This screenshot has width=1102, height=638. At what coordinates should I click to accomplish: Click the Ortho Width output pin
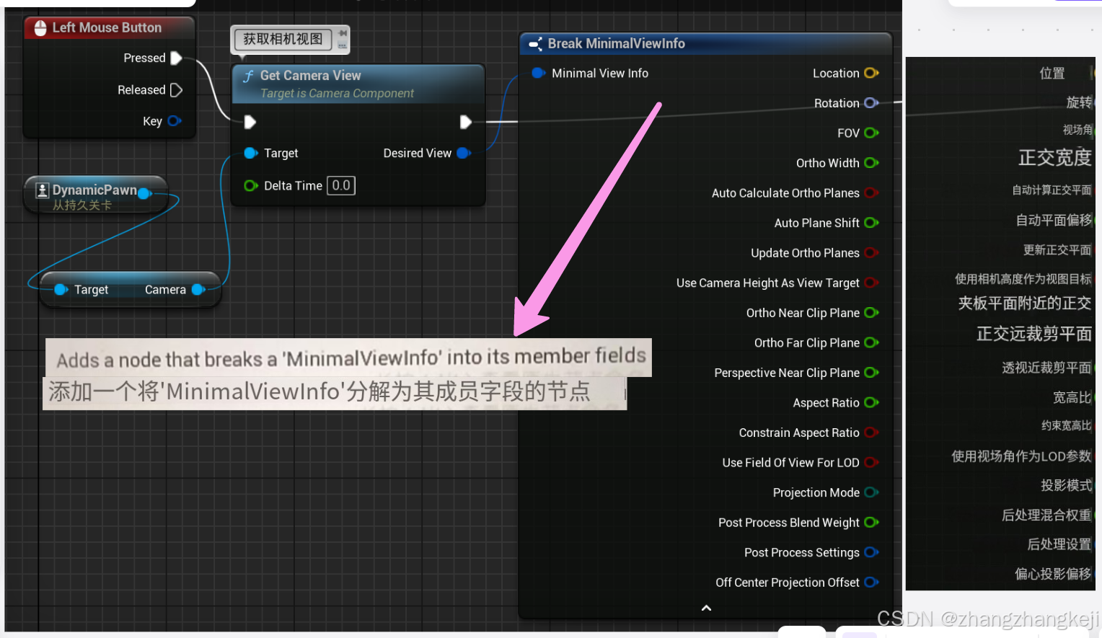[871, 163]
